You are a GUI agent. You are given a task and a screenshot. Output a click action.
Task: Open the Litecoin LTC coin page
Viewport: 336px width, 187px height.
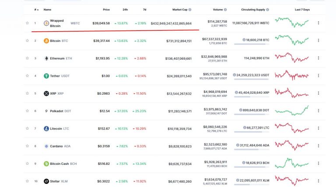point(59,129)
